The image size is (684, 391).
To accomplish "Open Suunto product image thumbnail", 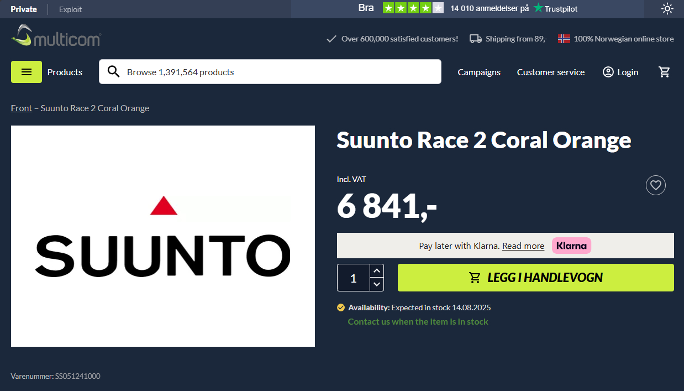I will [163, 236].
